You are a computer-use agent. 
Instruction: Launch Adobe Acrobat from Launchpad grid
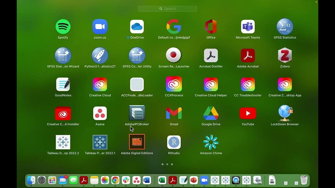(248, 55)
